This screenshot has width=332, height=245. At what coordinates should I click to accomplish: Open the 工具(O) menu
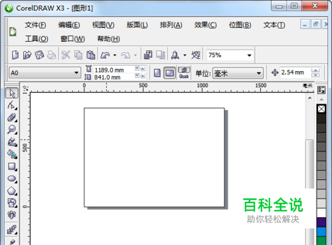click(x=37, y=39)
